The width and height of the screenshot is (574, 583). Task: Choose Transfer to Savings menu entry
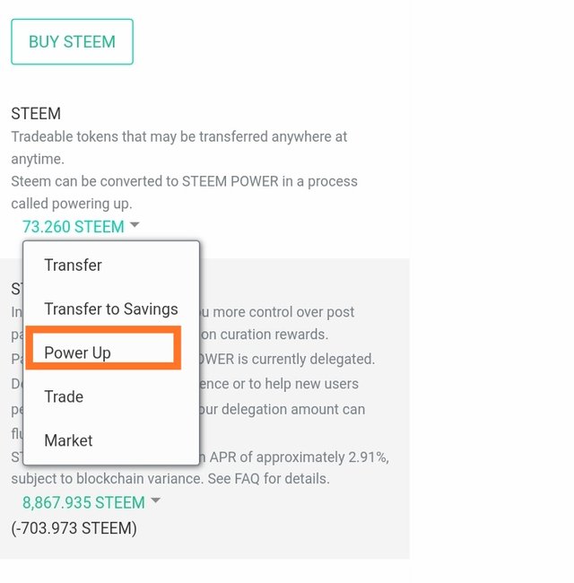click(x=110, y=309)
